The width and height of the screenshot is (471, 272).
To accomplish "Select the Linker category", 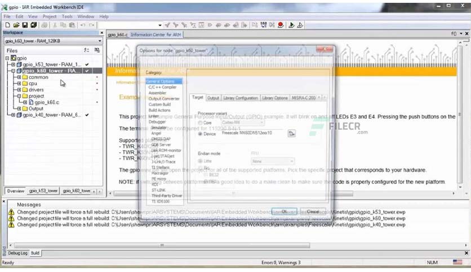I will pyautogui.click(x=153, y=116).
